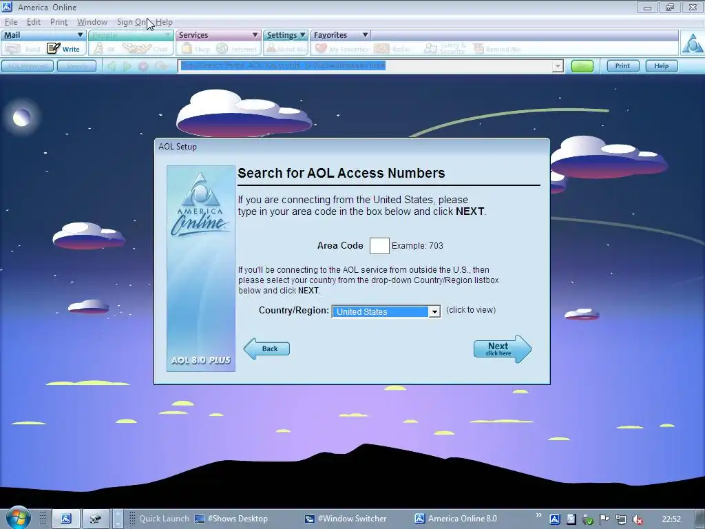Click the browser forward arrow icon
The width and height of the screenshot is (705, 529).
pos(127,66)
